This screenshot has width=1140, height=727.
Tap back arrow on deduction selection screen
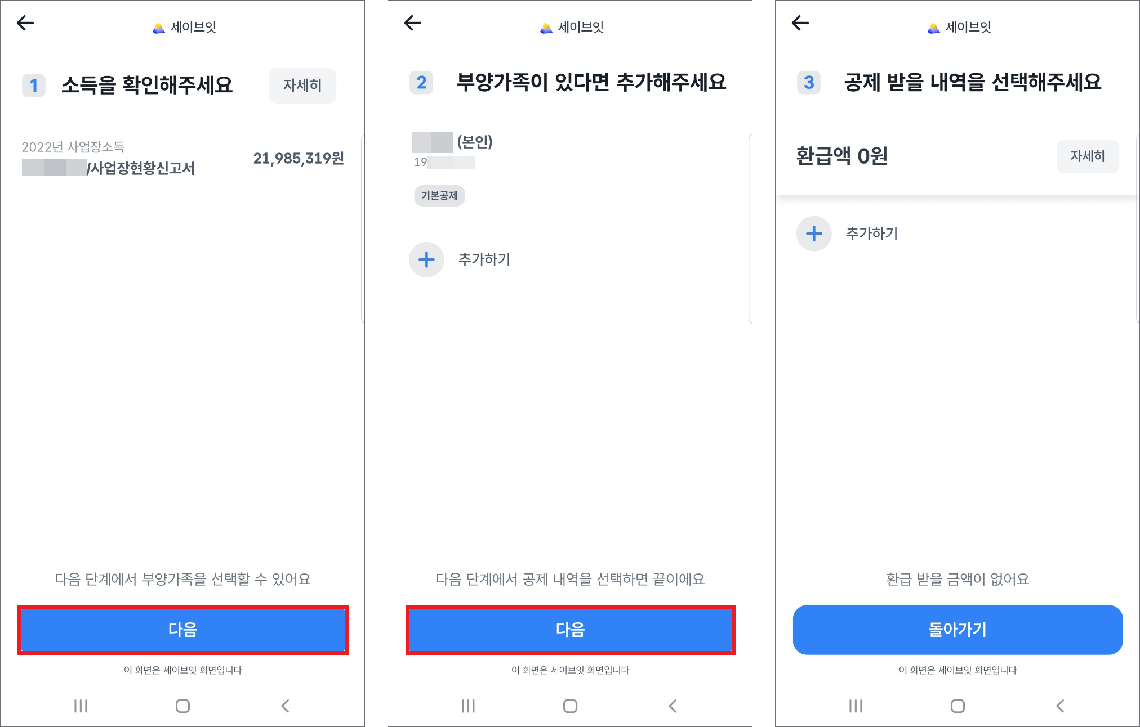pos(800,23)
